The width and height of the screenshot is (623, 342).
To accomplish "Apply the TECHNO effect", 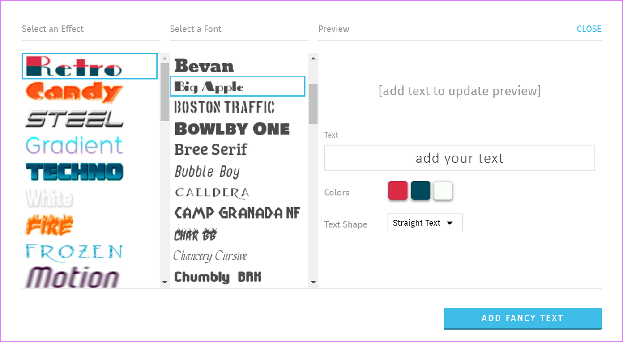I will coord(74,172).
